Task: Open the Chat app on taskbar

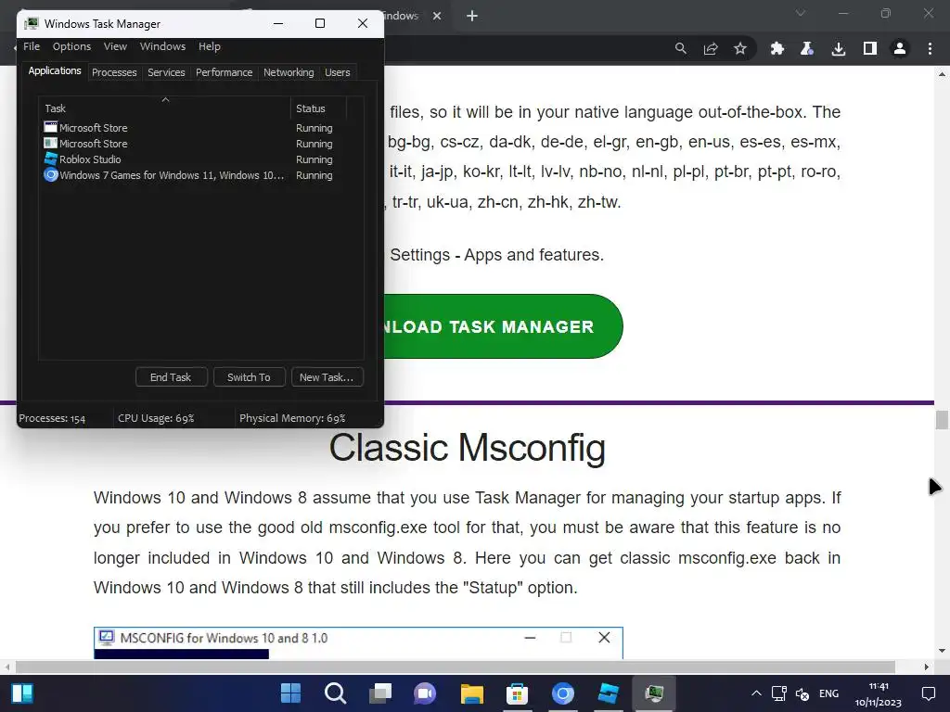Action: 425,693
